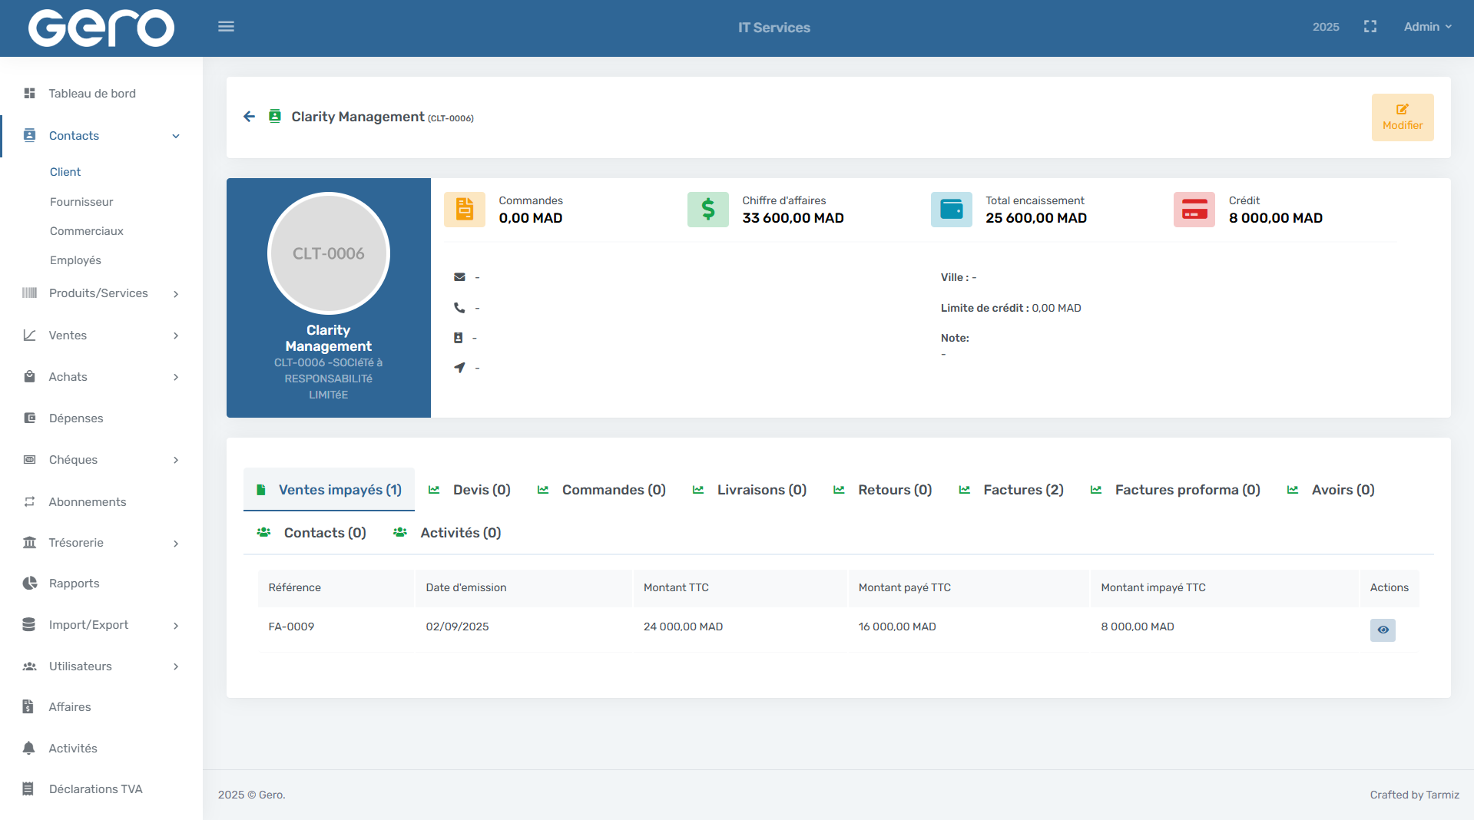Click the green dollar Chiffre d'affaires icon

click(x=707, y=210)
